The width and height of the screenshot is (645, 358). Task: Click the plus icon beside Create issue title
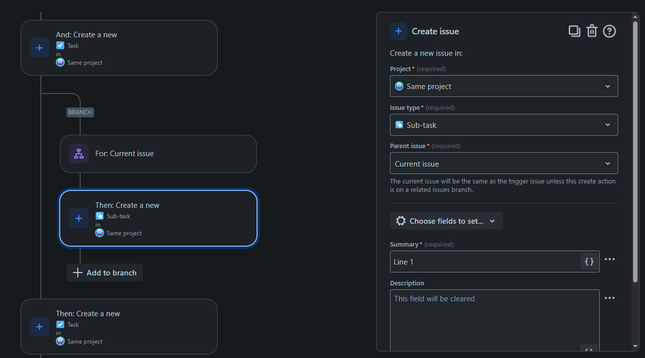point(399,31)
